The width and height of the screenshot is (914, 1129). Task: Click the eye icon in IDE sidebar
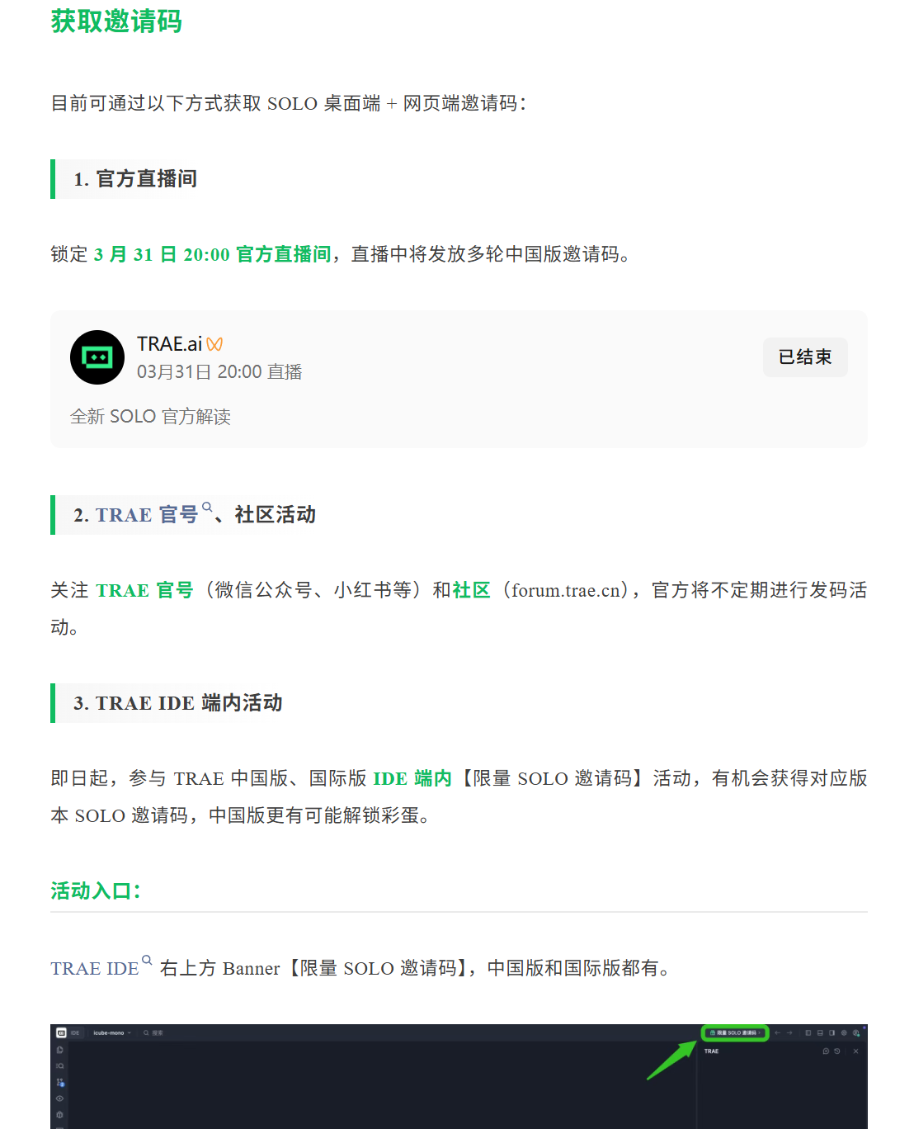point(60,1098)
